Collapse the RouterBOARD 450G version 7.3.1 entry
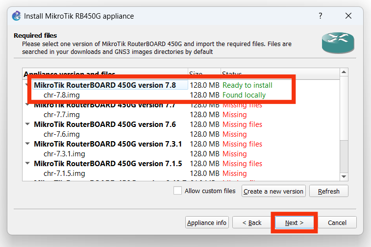The height and width of the screenshot is (247, 371). (27, 144)
